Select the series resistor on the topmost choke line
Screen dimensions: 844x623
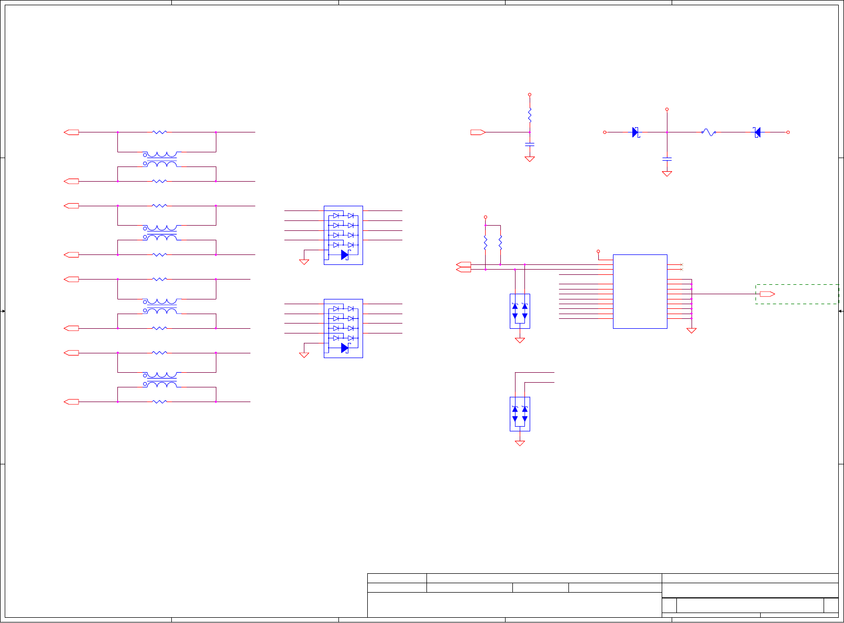pyautogui.click(x=159, y=132)
